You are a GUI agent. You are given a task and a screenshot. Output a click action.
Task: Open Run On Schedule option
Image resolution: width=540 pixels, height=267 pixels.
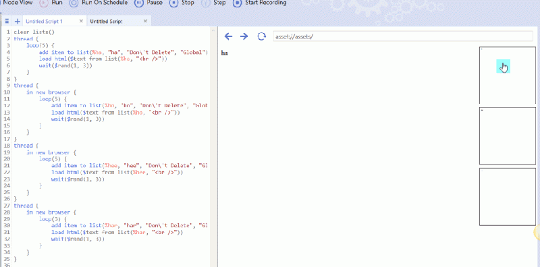[98, 3]
